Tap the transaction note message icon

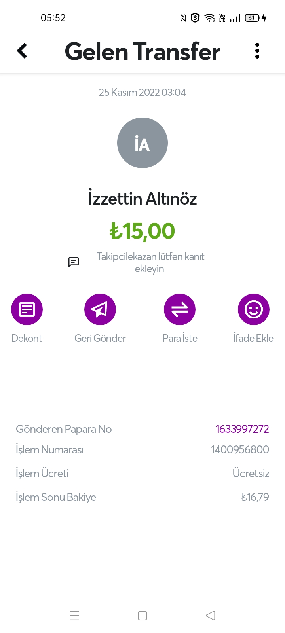coord(74,262)
